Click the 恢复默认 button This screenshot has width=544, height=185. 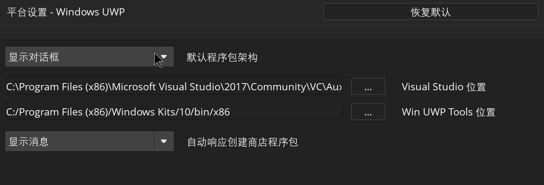coord(430,12)
